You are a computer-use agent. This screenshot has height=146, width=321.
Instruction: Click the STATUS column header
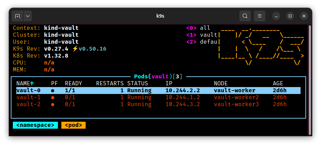tap(138, 84)
